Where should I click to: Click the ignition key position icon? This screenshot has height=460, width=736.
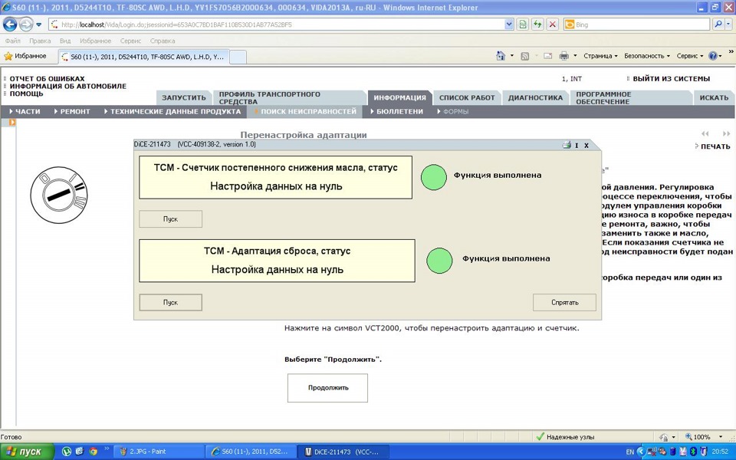tap(59, 195)
